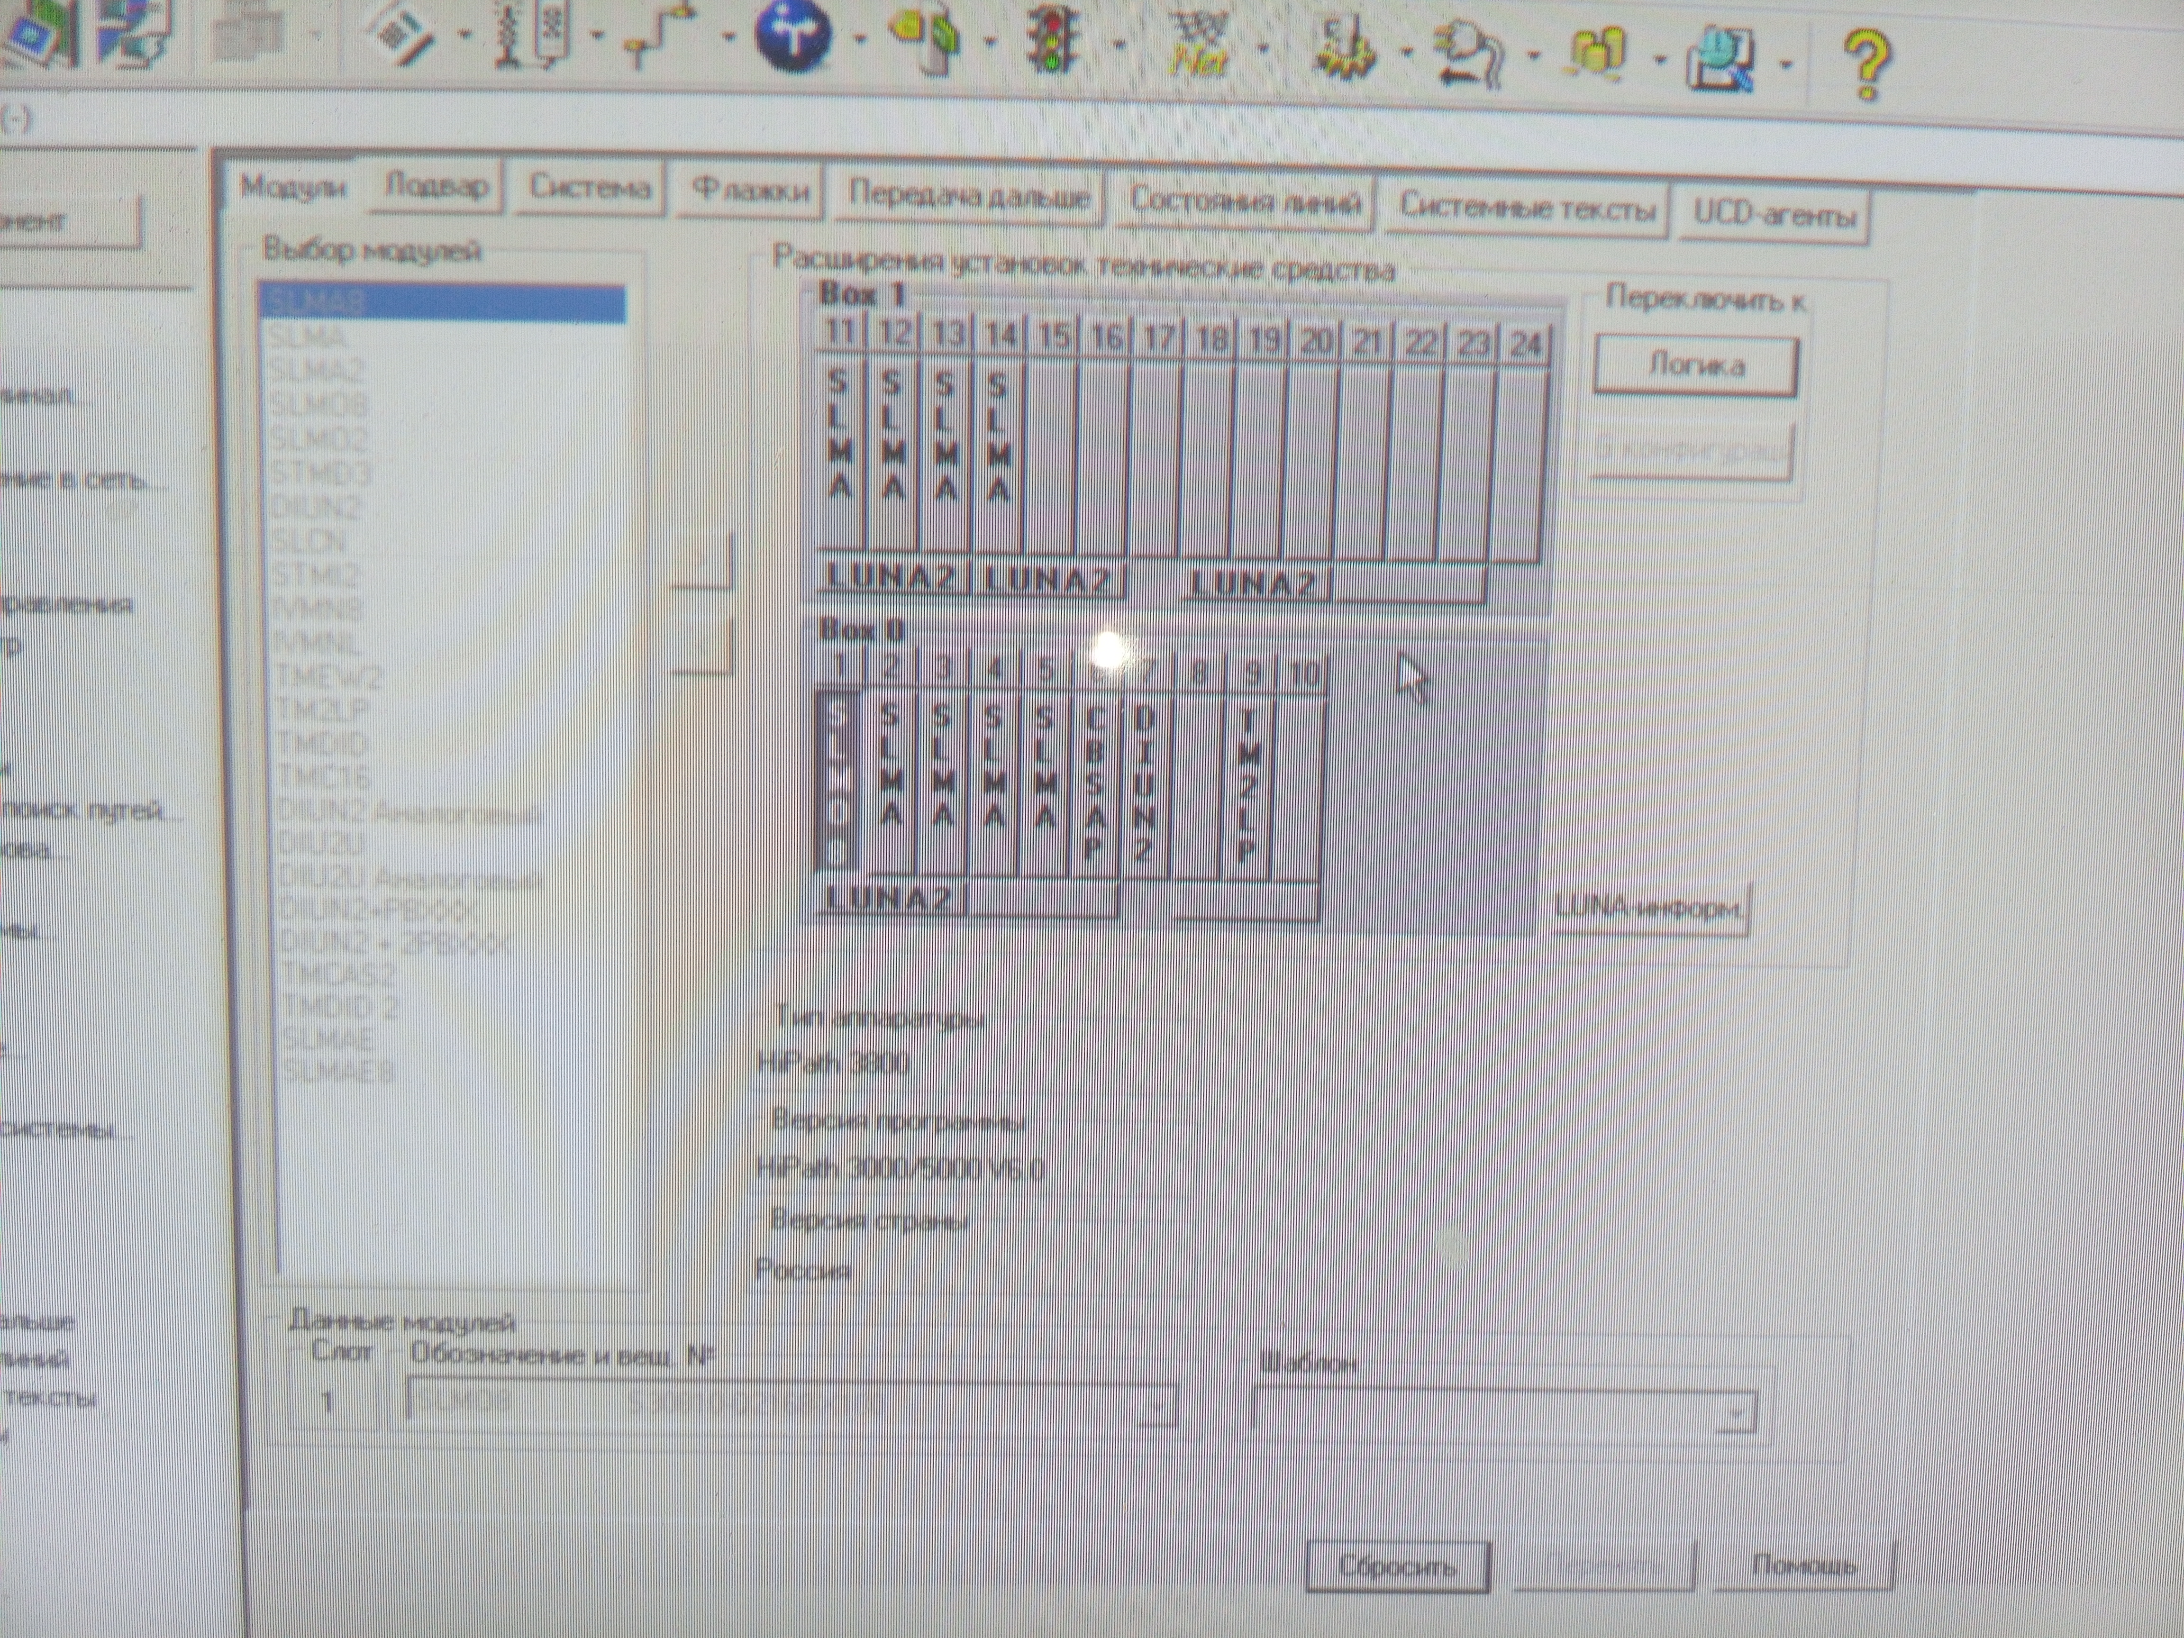Click the first LUNA2 cell under Box 1
This screenshot has height=1638, width=2184.
(x=893, y=577)
